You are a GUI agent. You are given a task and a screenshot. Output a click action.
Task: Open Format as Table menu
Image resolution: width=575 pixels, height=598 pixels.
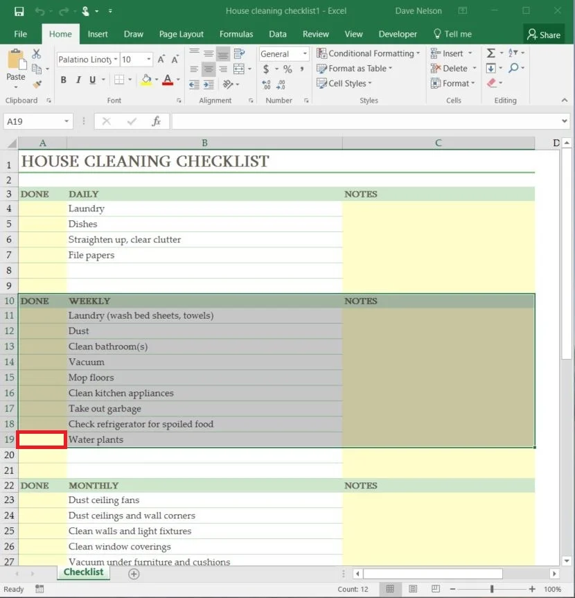coord(355,69)
